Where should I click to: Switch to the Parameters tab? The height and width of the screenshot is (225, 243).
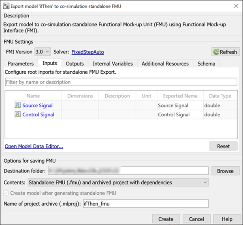(x=21, y=64)
